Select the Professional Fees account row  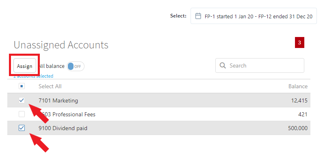(x=159, y=114)
